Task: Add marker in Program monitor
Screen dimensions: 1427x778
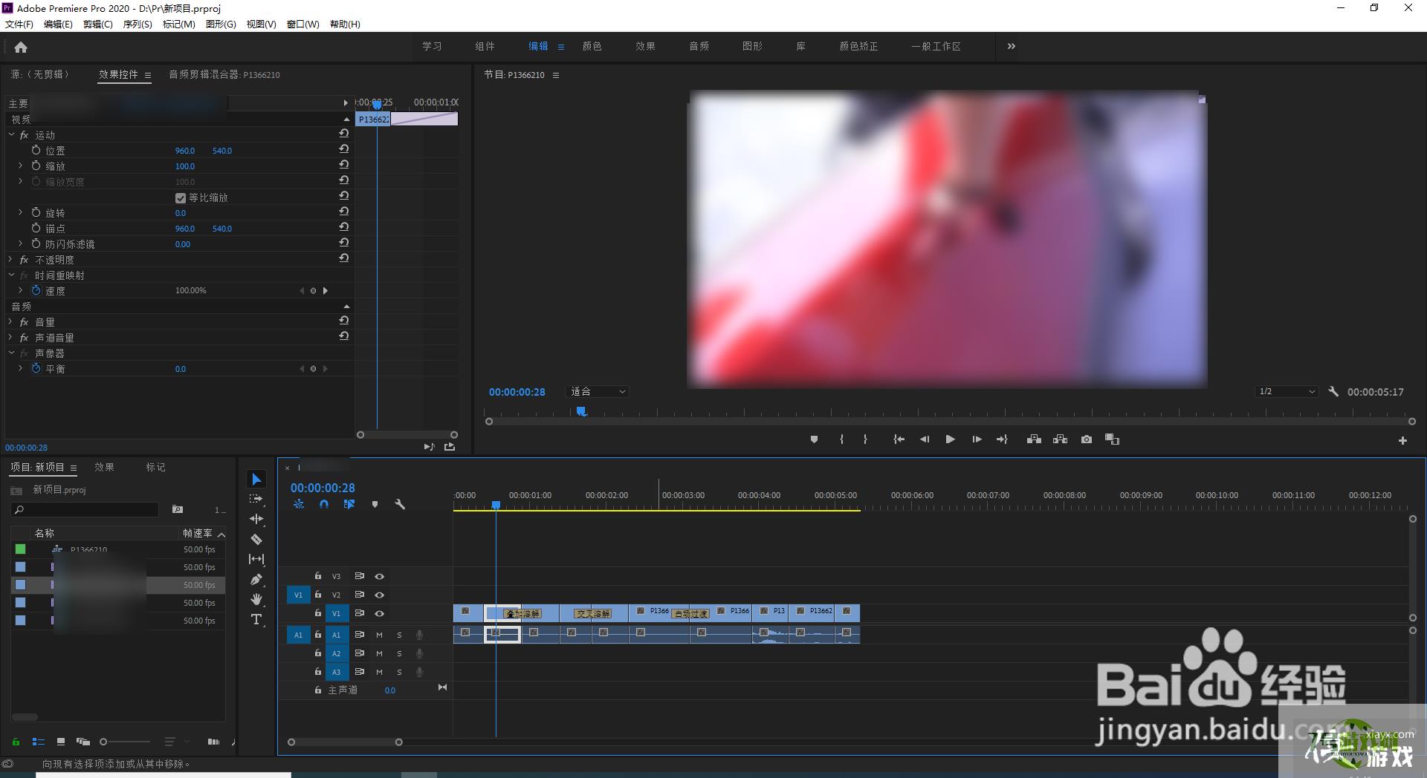Action: click(814, 439)
